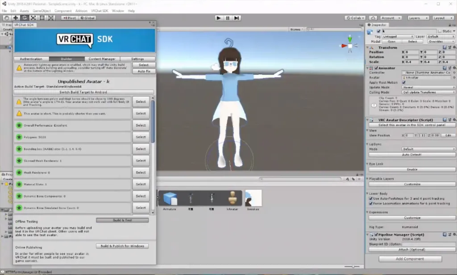Open the Update Mode dropdown
The height and width of the screenshot is (275, 457).
[429, 87]
